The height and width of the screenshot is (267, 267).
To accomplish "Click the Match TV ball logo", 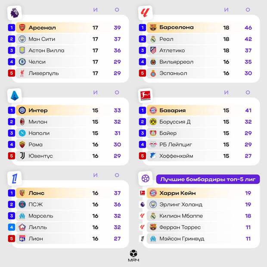I will (x=134, y=253).
